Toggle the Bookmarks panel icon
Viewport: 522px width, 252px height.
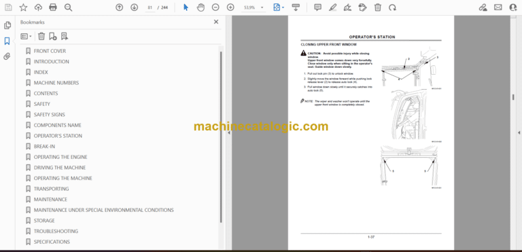point(7,41)
